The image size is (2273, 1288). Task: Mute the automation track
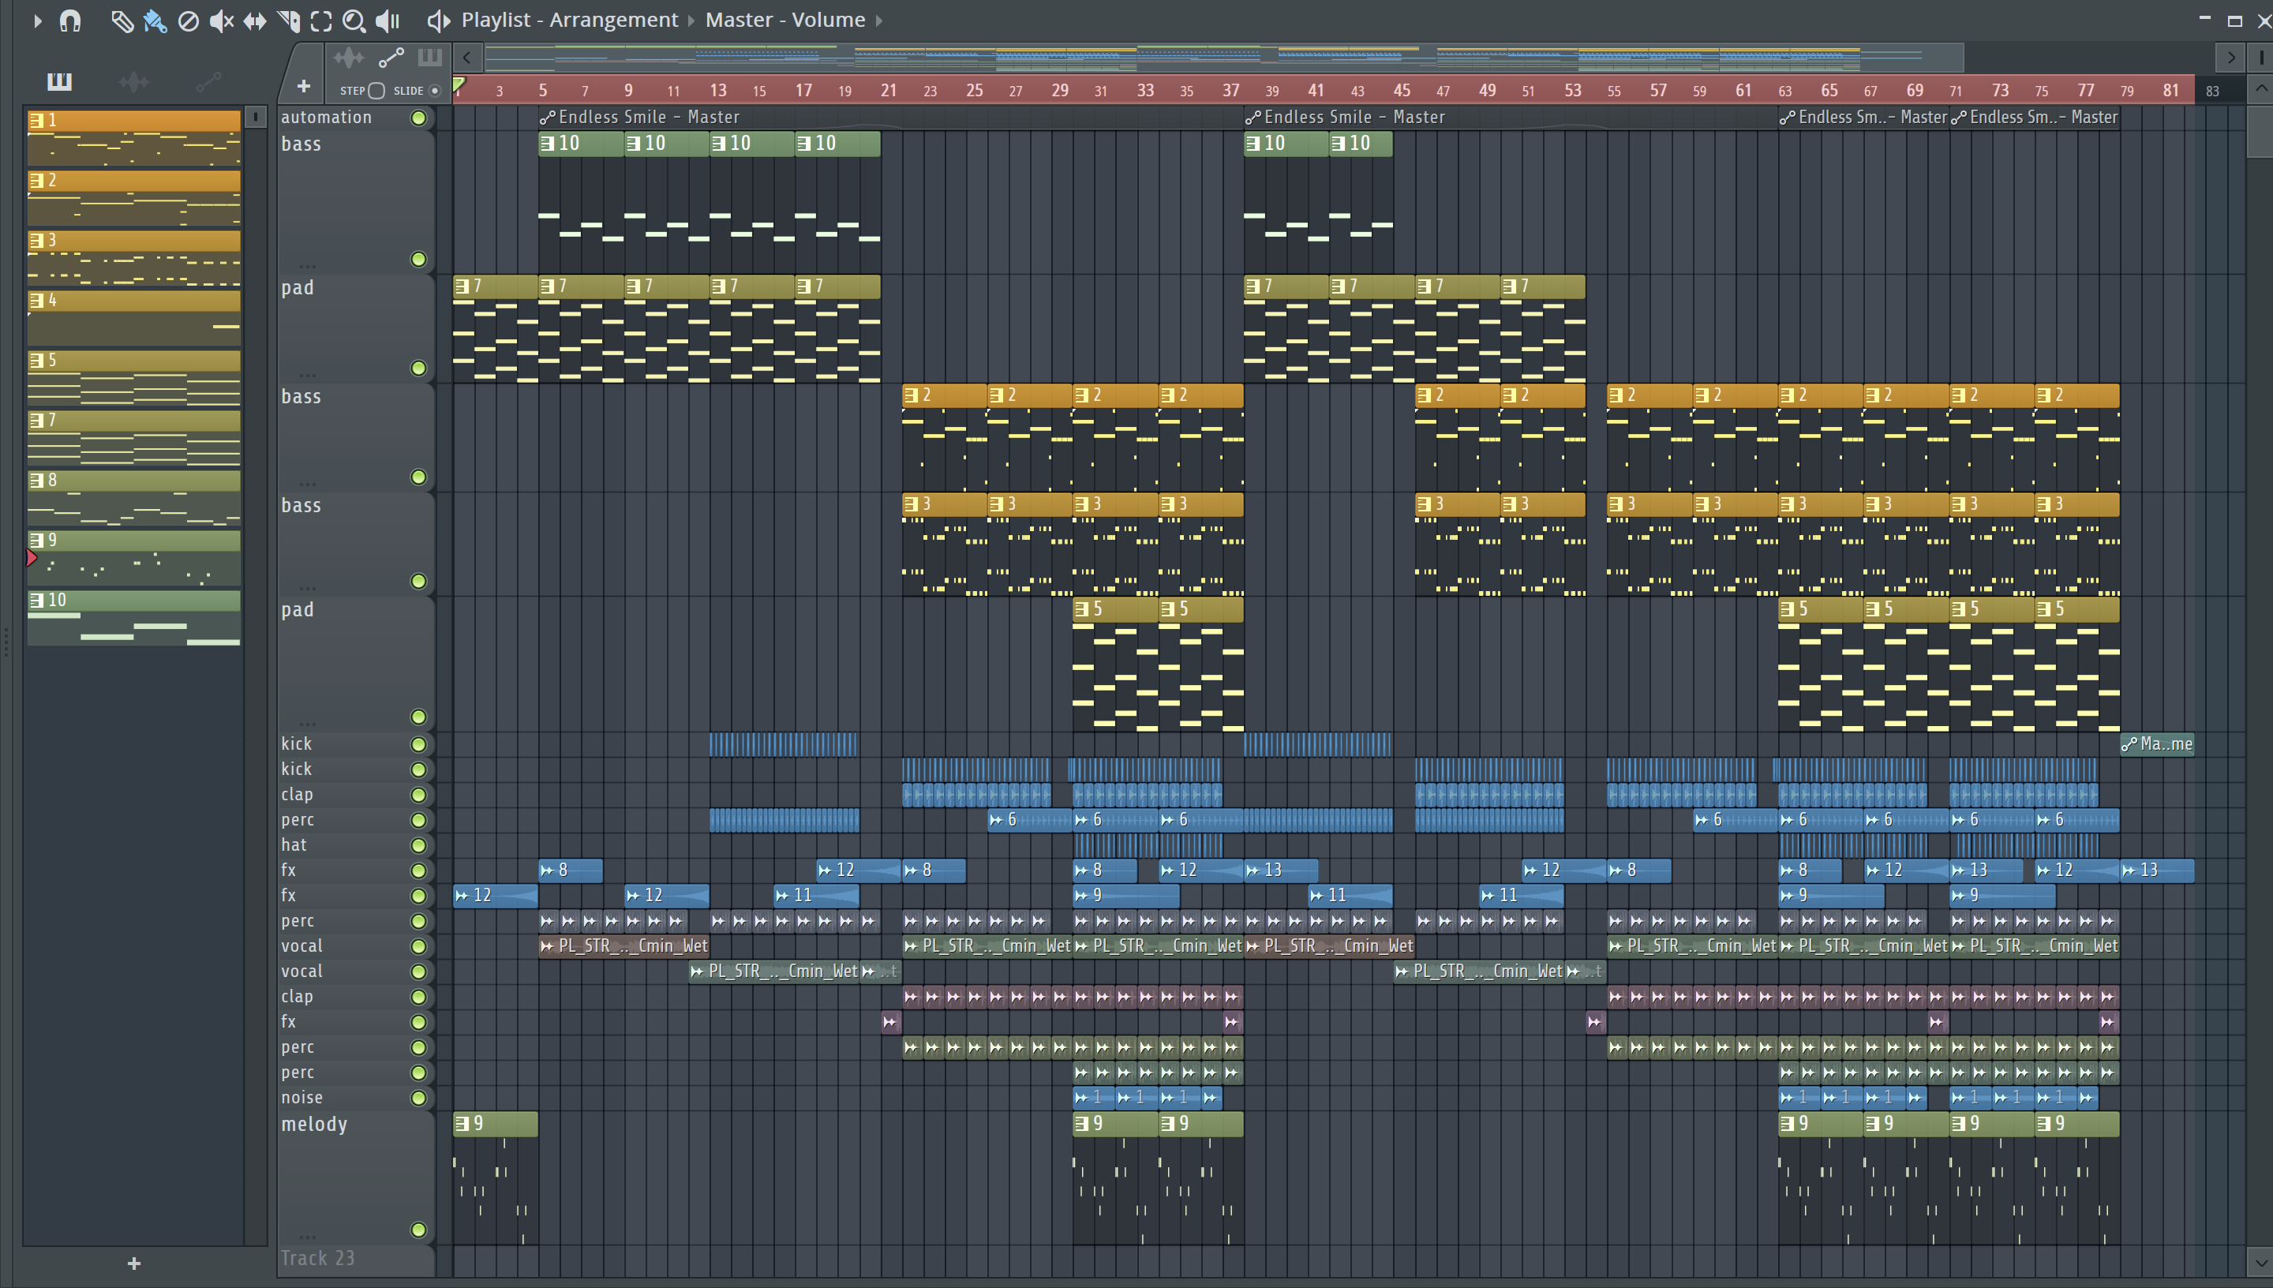(418, 118)
